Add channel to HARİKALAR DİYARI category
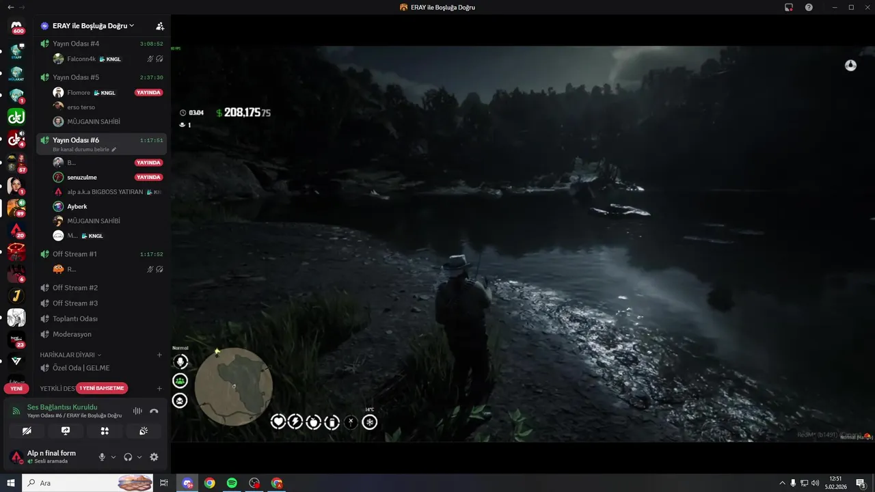The height and width of the screenshot is (492, 875). click(x=159, y=355)
